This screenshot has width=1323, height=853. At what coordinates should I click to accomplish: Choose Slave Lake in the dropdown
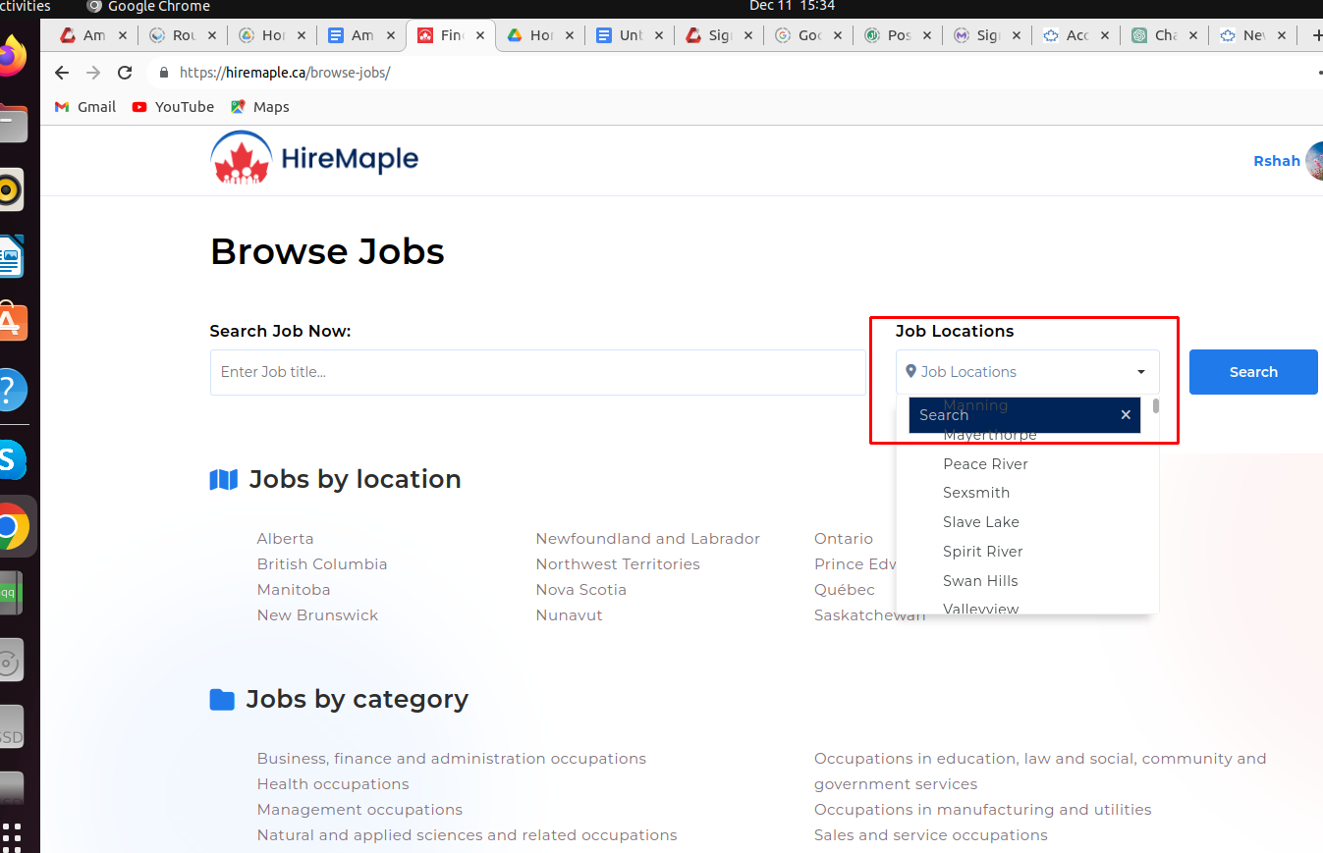(980, 522)
